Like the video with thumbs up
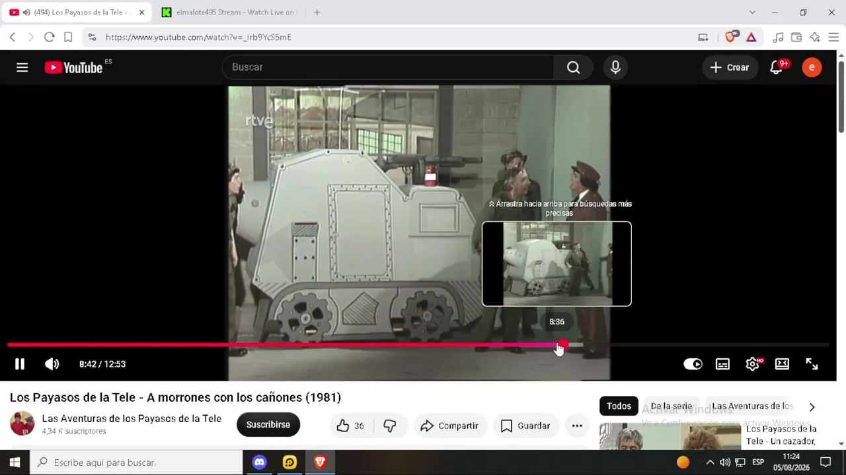Image resolution: width=846 pixels, height=475 pixels. [x=350, y=426]
